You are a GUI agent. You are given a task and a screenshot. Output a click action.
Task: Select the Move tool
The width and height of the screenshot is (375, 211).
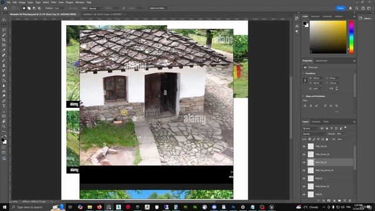click(x=4, y=19)
